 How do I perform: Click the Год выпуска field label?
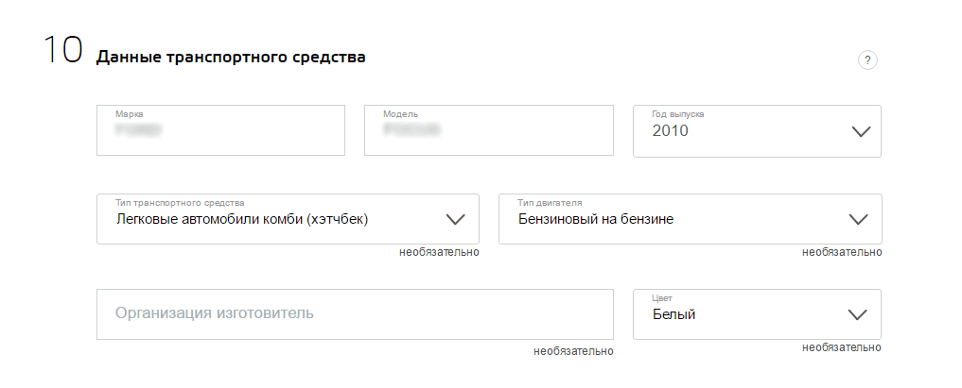(678, 114)
